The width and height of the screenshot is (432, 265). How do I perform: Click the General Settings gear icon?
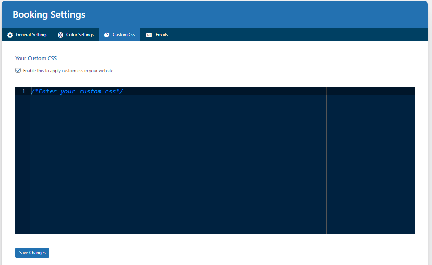pyautogui.click(x=10, y=35)
